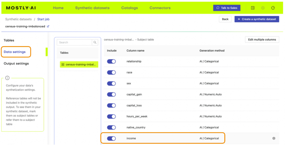Screen dimensions: 285x145
Task: Select the census-training-imbal... table entry
Action: tap(79, 64)
